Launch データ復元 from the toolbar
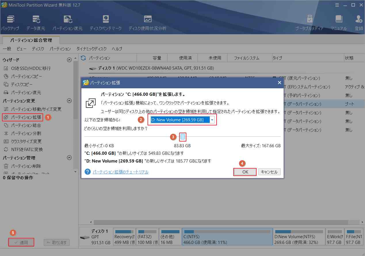The image size is (365, 256). [36, 23]
